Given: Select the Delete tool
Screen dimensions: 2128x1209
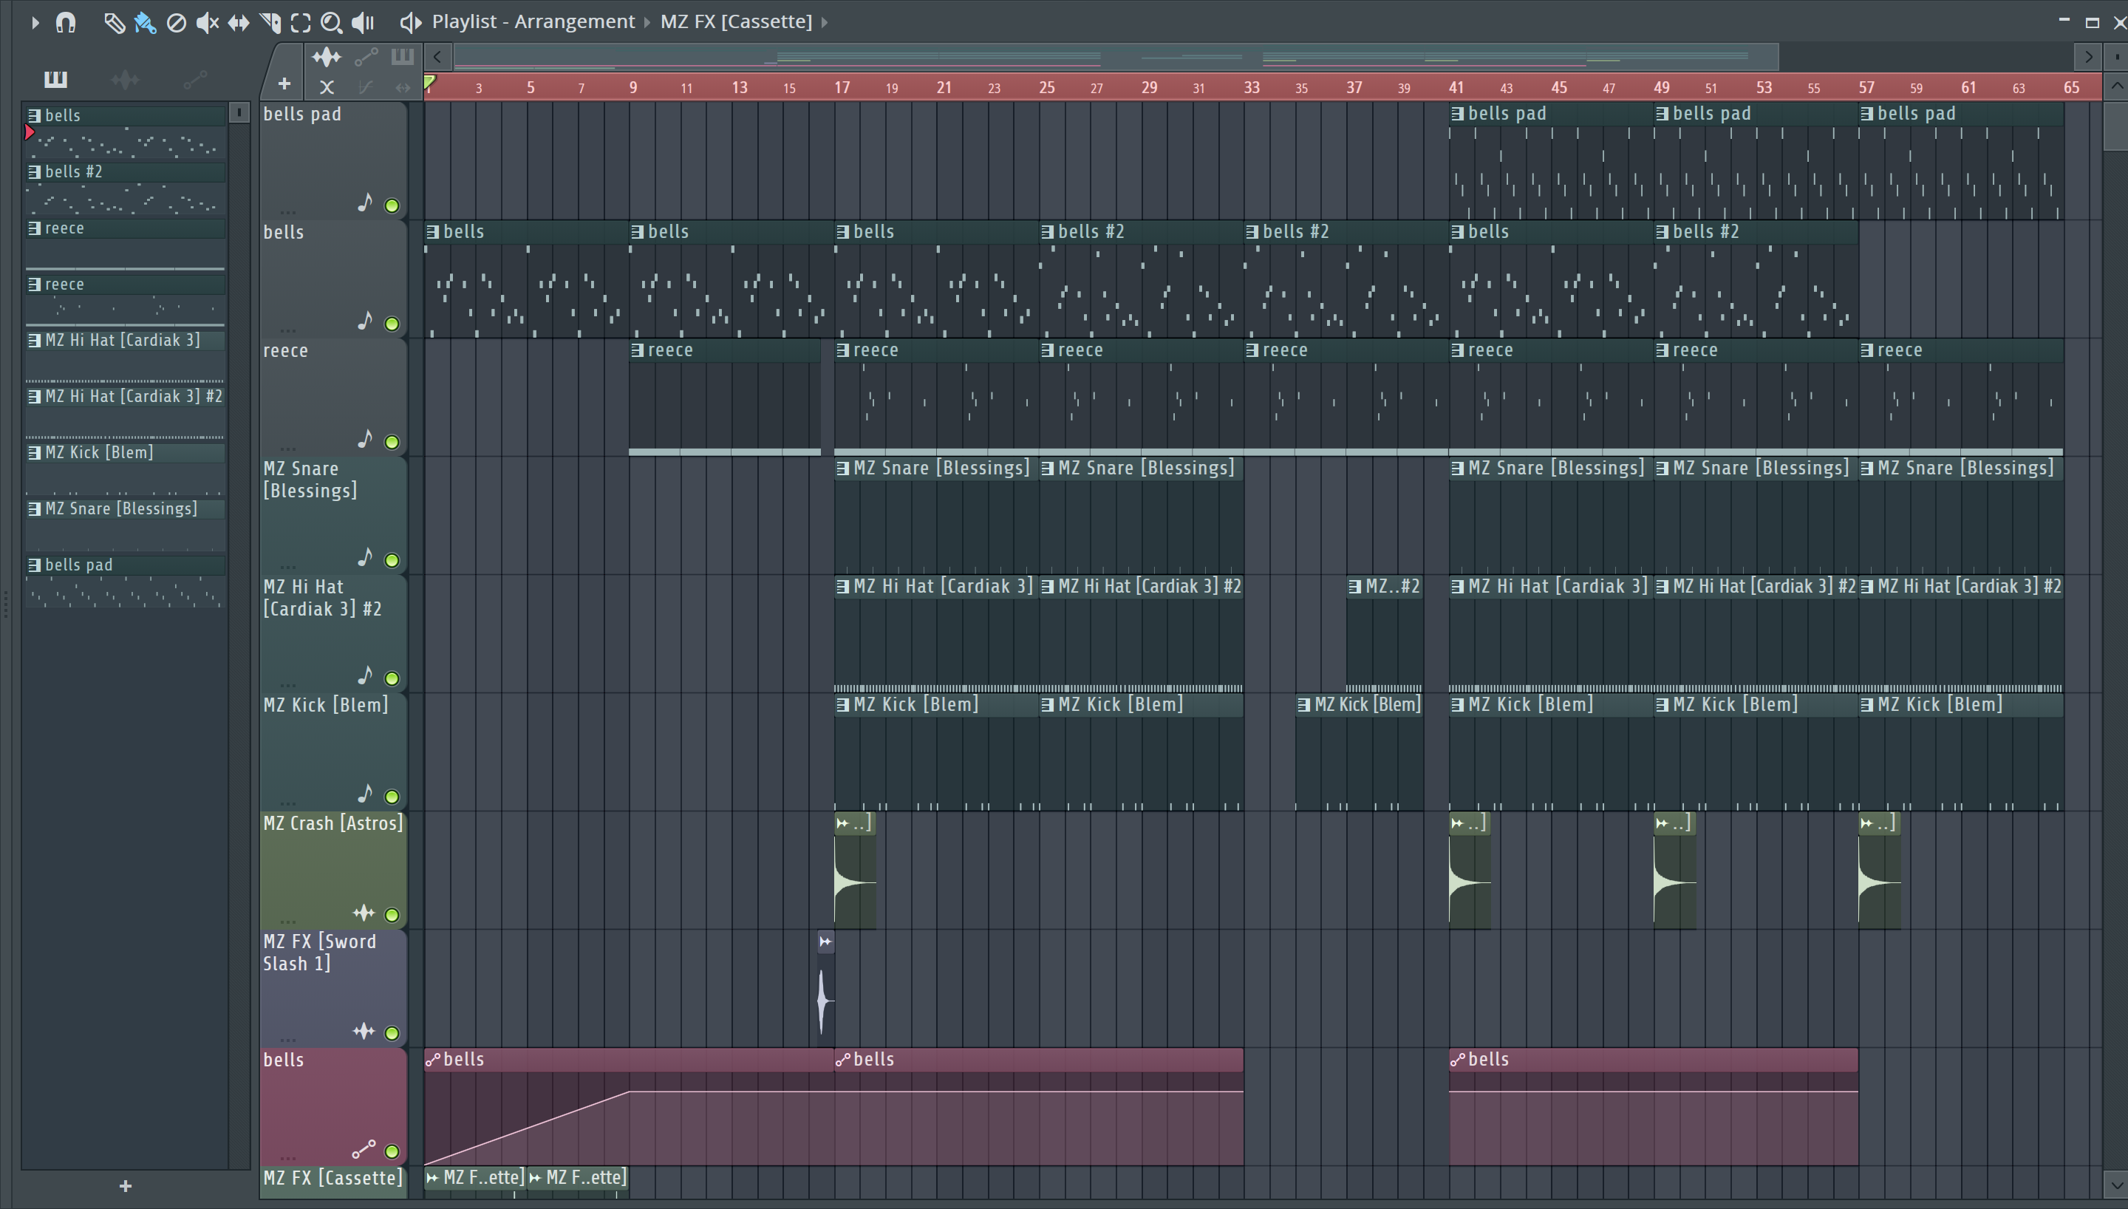Looking at the screenshot, I should pyautogui.click(x=176, y=22).
